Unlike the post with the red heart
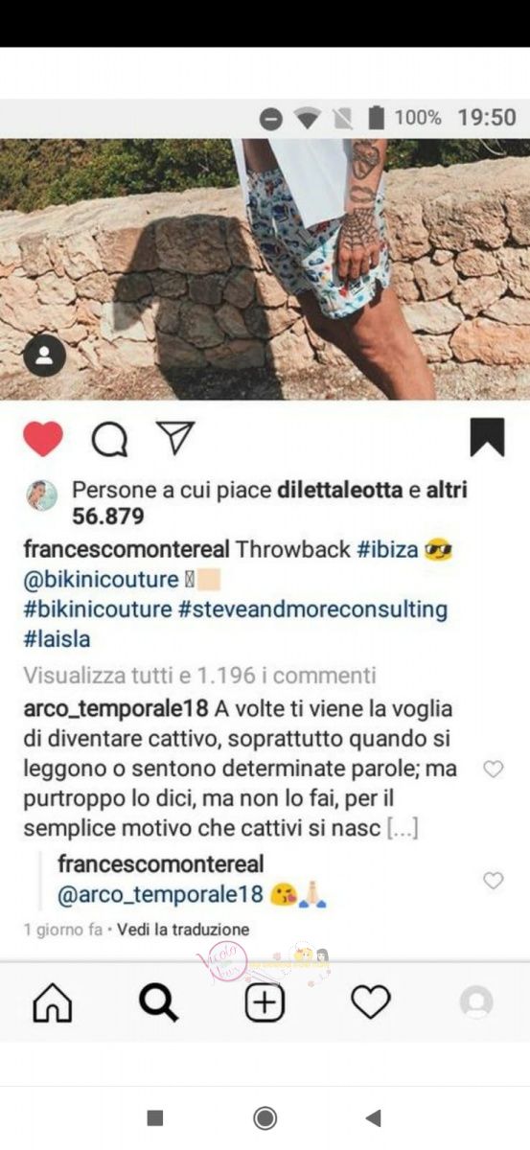This screenshot has height=1150, width=530. pos(42,439)
